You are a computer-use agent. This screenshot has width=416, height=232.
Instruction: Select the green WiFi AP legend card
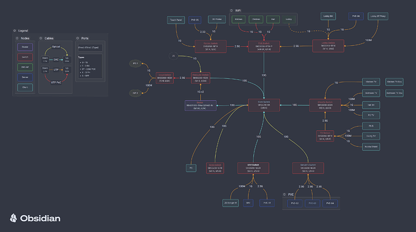(25, 67)
